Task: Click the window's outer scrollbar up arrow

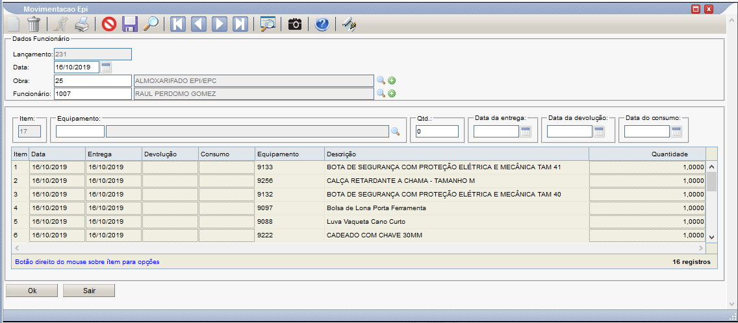Action: 732,21
